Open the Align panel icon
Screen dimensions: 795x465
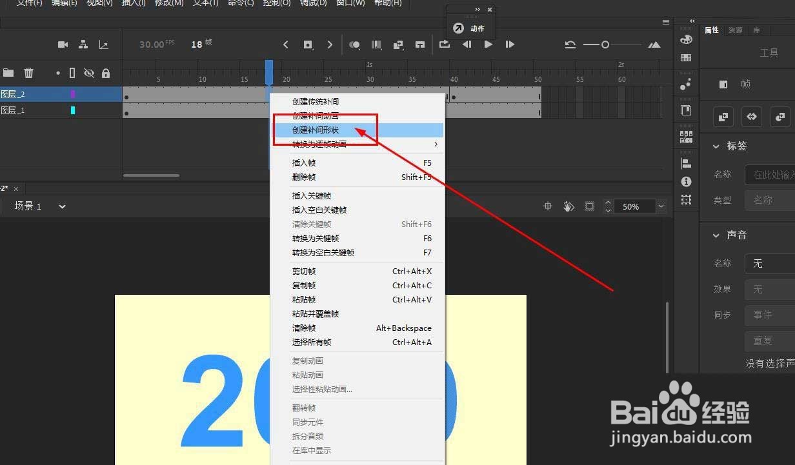[686, 164]
